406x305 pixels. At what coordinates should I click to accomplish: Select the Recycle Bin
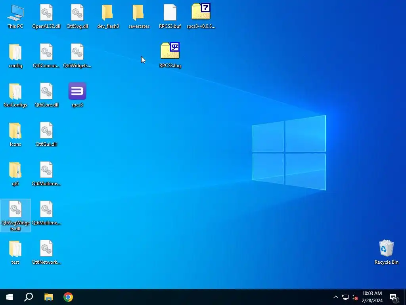(386, 252)
